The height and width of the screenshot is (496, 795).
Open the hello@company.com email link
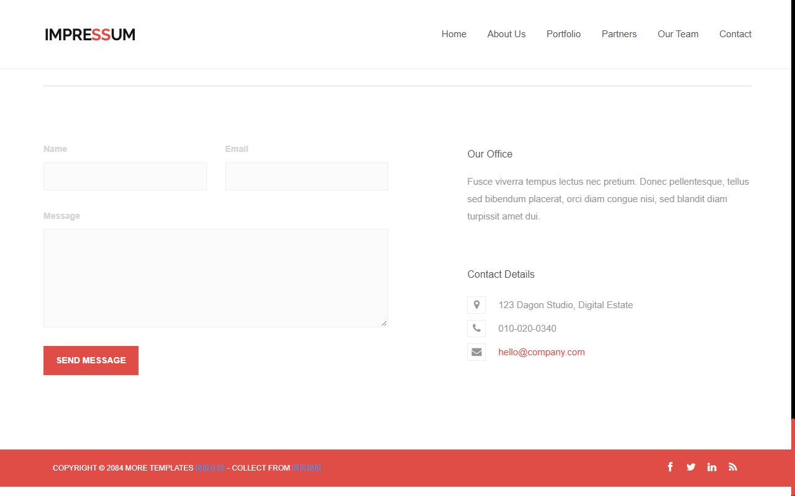(x=542, y=352)
